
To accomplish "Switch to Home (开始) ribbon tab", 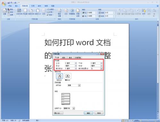I will tap(10, 6).
